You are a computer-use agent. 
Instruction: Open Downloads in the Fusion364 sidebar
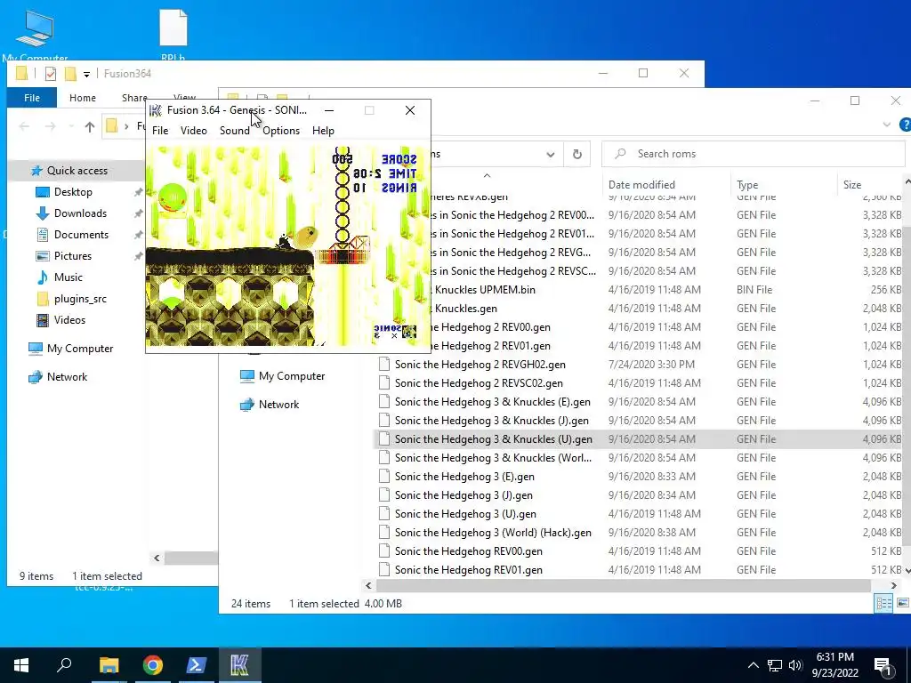tap(80, 213)
